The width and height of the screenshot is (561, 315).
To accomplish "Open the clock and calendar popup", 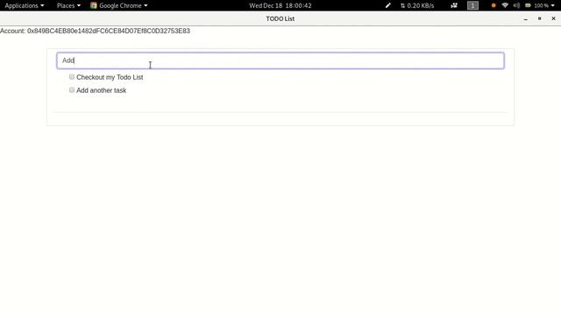I will [x=280, y=5].
